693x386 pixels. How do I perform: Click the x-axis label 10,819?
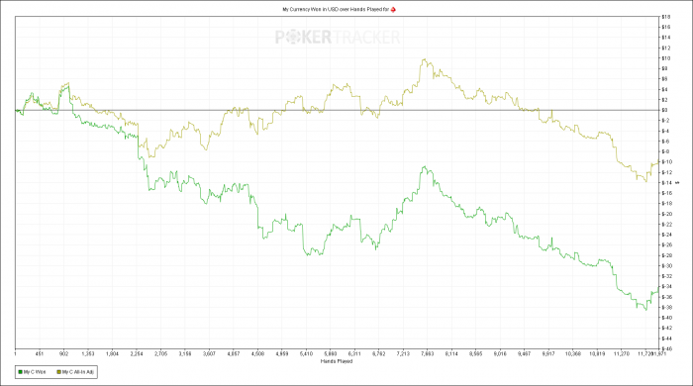(597, 353)
